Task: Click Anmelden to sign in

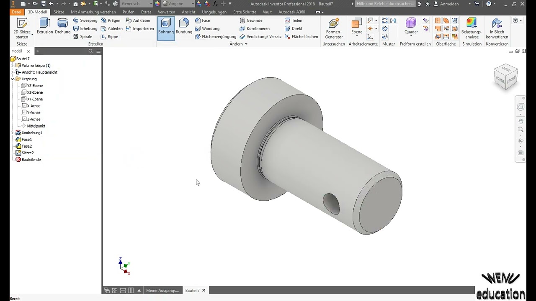Action: click(x=449, y=4)
